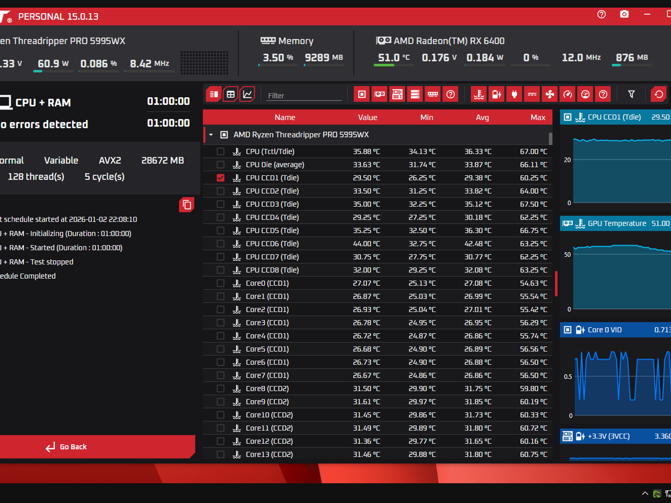Check the CPU (Tctl/Tdie) checkbox
The image size is (671, 503).
pos(220,152)
